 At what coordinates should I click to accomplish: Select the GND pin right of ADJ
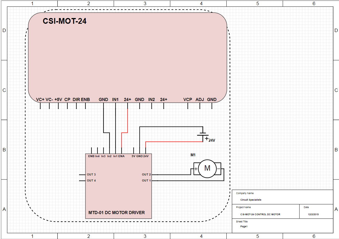(x=212, y=100)
